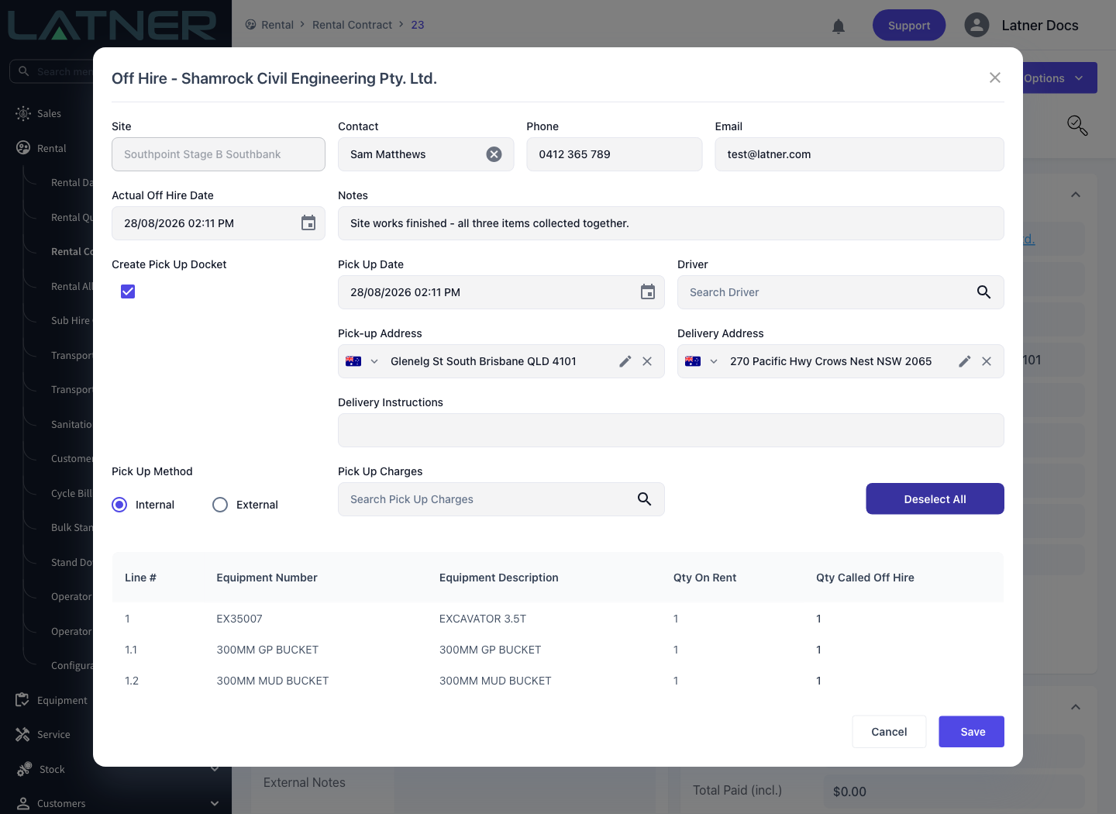Image resolution: width=1116 pixels, height=814 pixels.
Task: Click Deselect All button
Action: click(x=935, y=499)
